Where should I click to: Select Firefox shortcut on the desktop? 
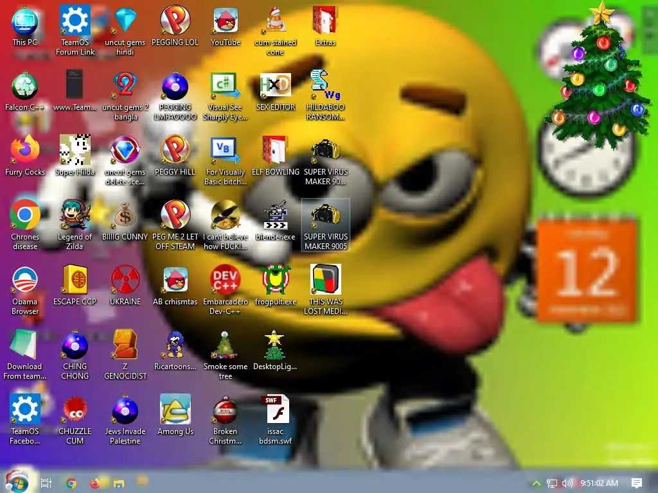point(25,155)
